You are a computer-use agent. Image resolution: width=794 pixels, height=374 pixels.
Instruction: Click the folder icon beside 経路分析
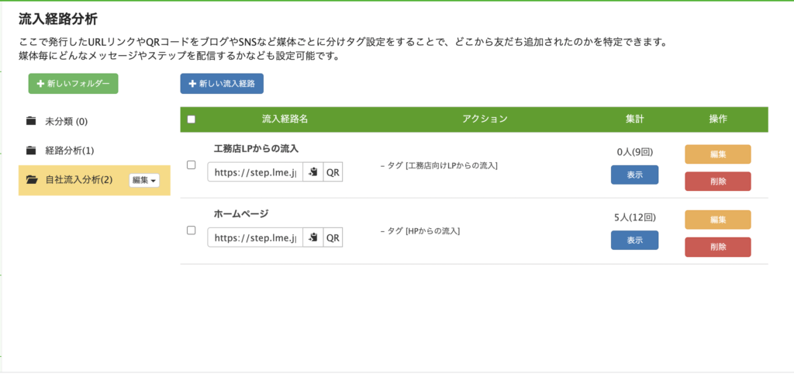coord(31,150)
